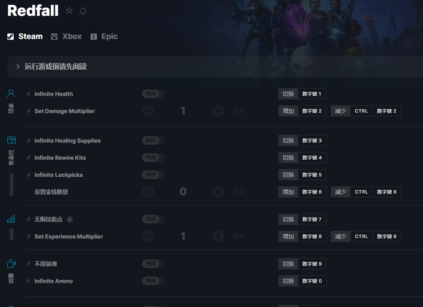The height and width of the screenshot is (307, 423).
Task: Click the lightning icon beside Set Damage Multiplier
Action: [29, 111]
